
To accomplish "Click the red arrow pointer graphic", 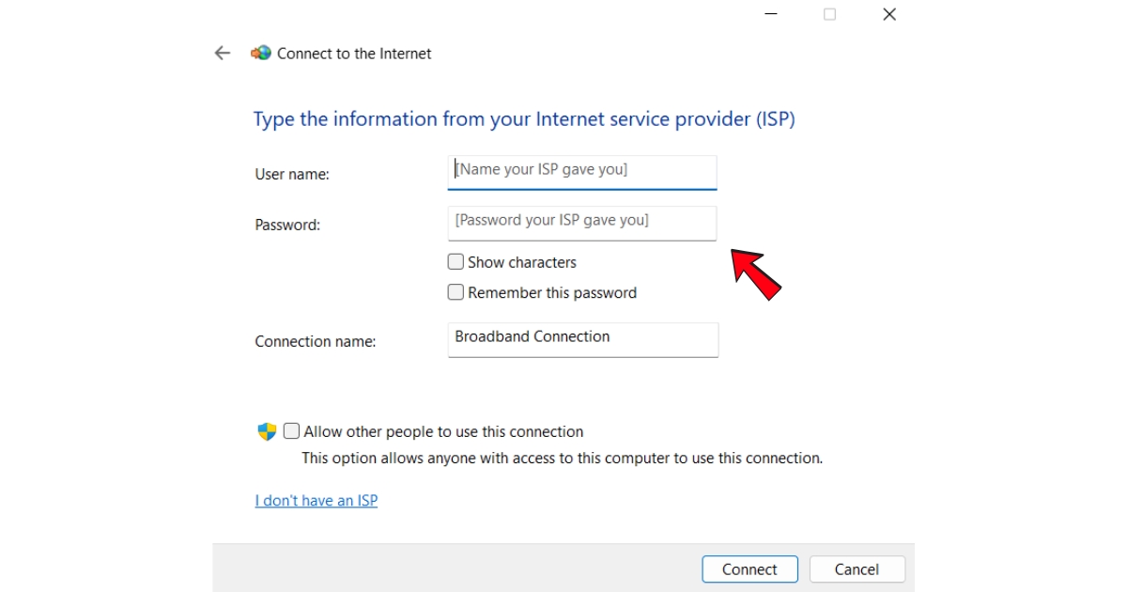I will coord(756,273).
